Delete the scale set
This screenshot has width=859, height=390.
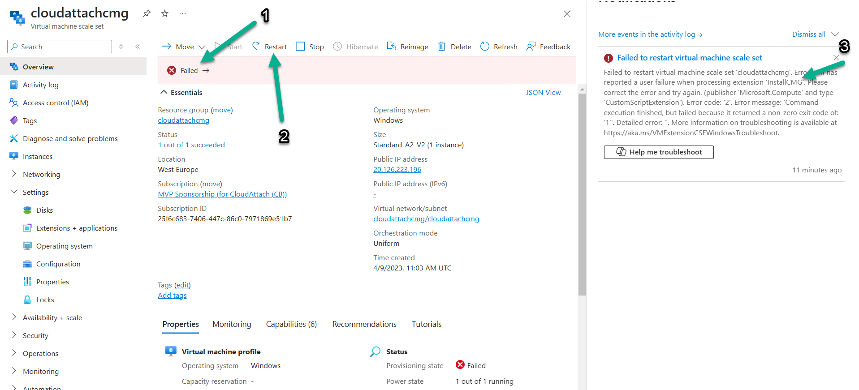click(454, 47)
